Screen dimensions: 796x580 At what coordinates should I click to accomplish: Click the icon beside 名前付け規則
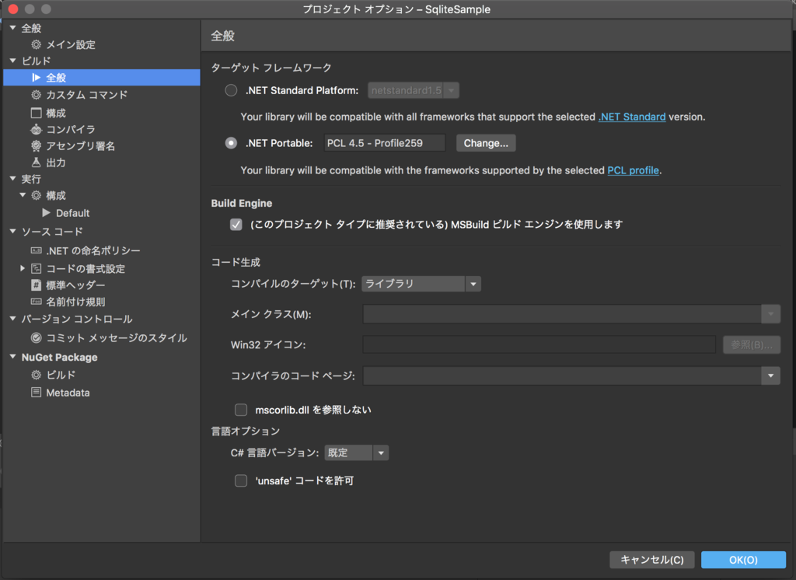click(x=36, y=302)
